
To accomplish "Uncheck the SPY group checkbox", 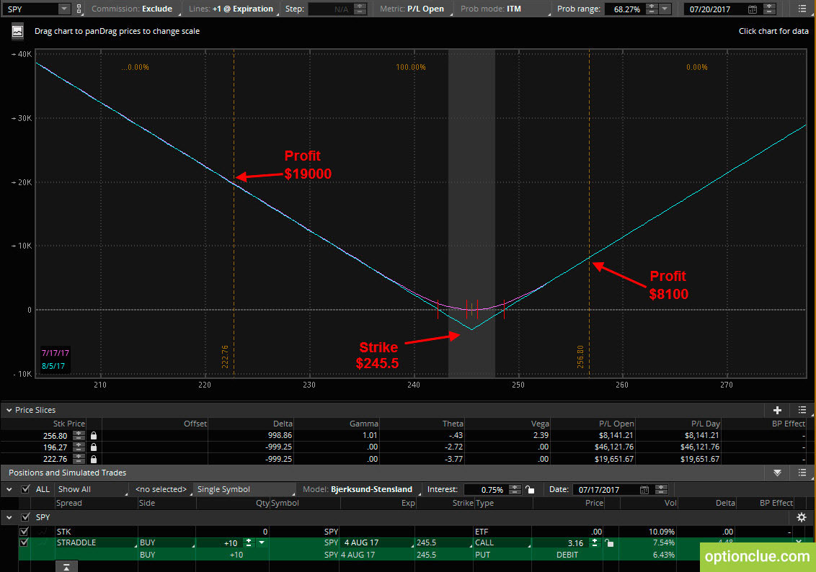I will 25,517.
